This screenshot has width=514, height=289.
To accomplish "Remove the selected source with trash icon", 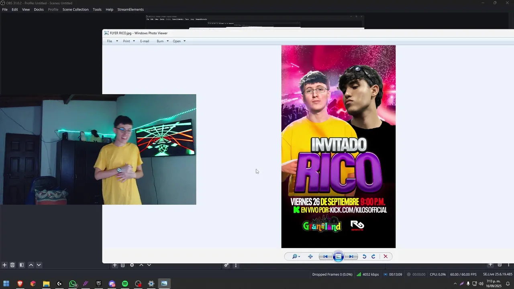I will pyautogui.click(x=123, y=265).
